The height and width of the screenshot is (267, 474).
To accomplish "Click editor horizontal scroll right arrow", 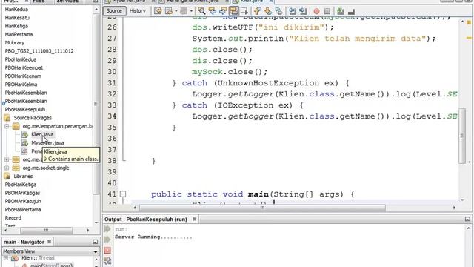I will (x=454, y=208).
